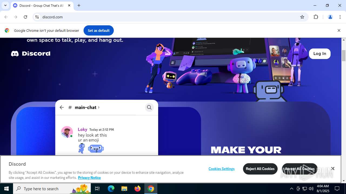
Task: Bookmark this page with star icon
Action: coord(302,17)
